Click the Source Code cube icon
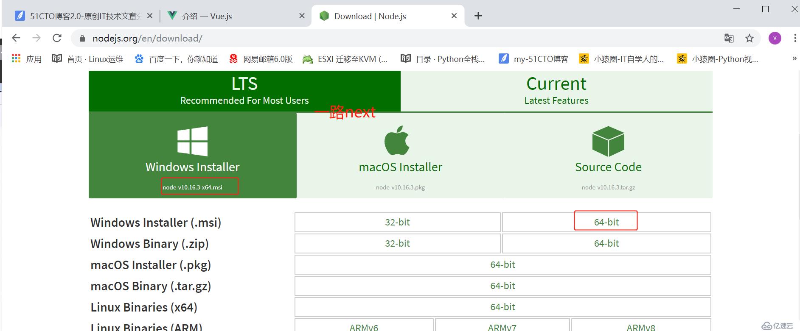Viewport: 800px width, 331px height. [x=608, y=141]
